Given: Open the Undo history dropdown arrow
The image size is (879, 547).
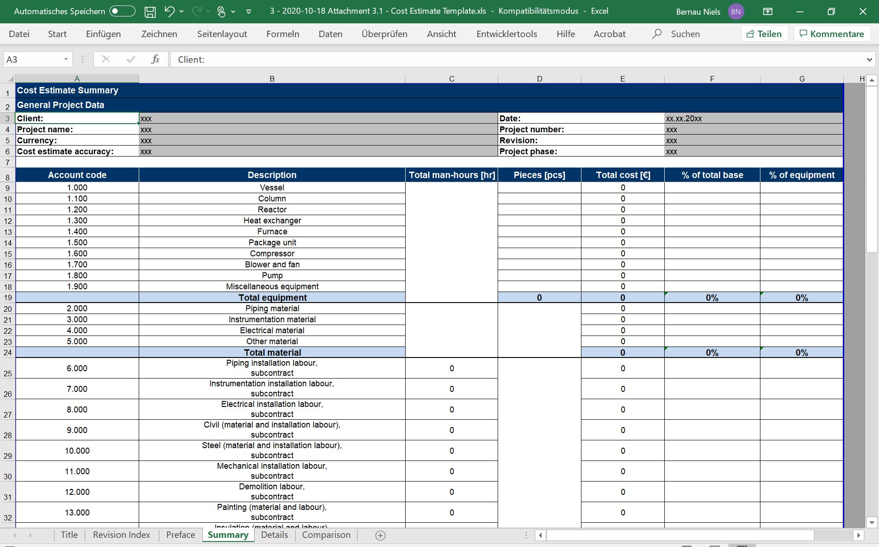Looking at the screenshot, I should [182, 11].
